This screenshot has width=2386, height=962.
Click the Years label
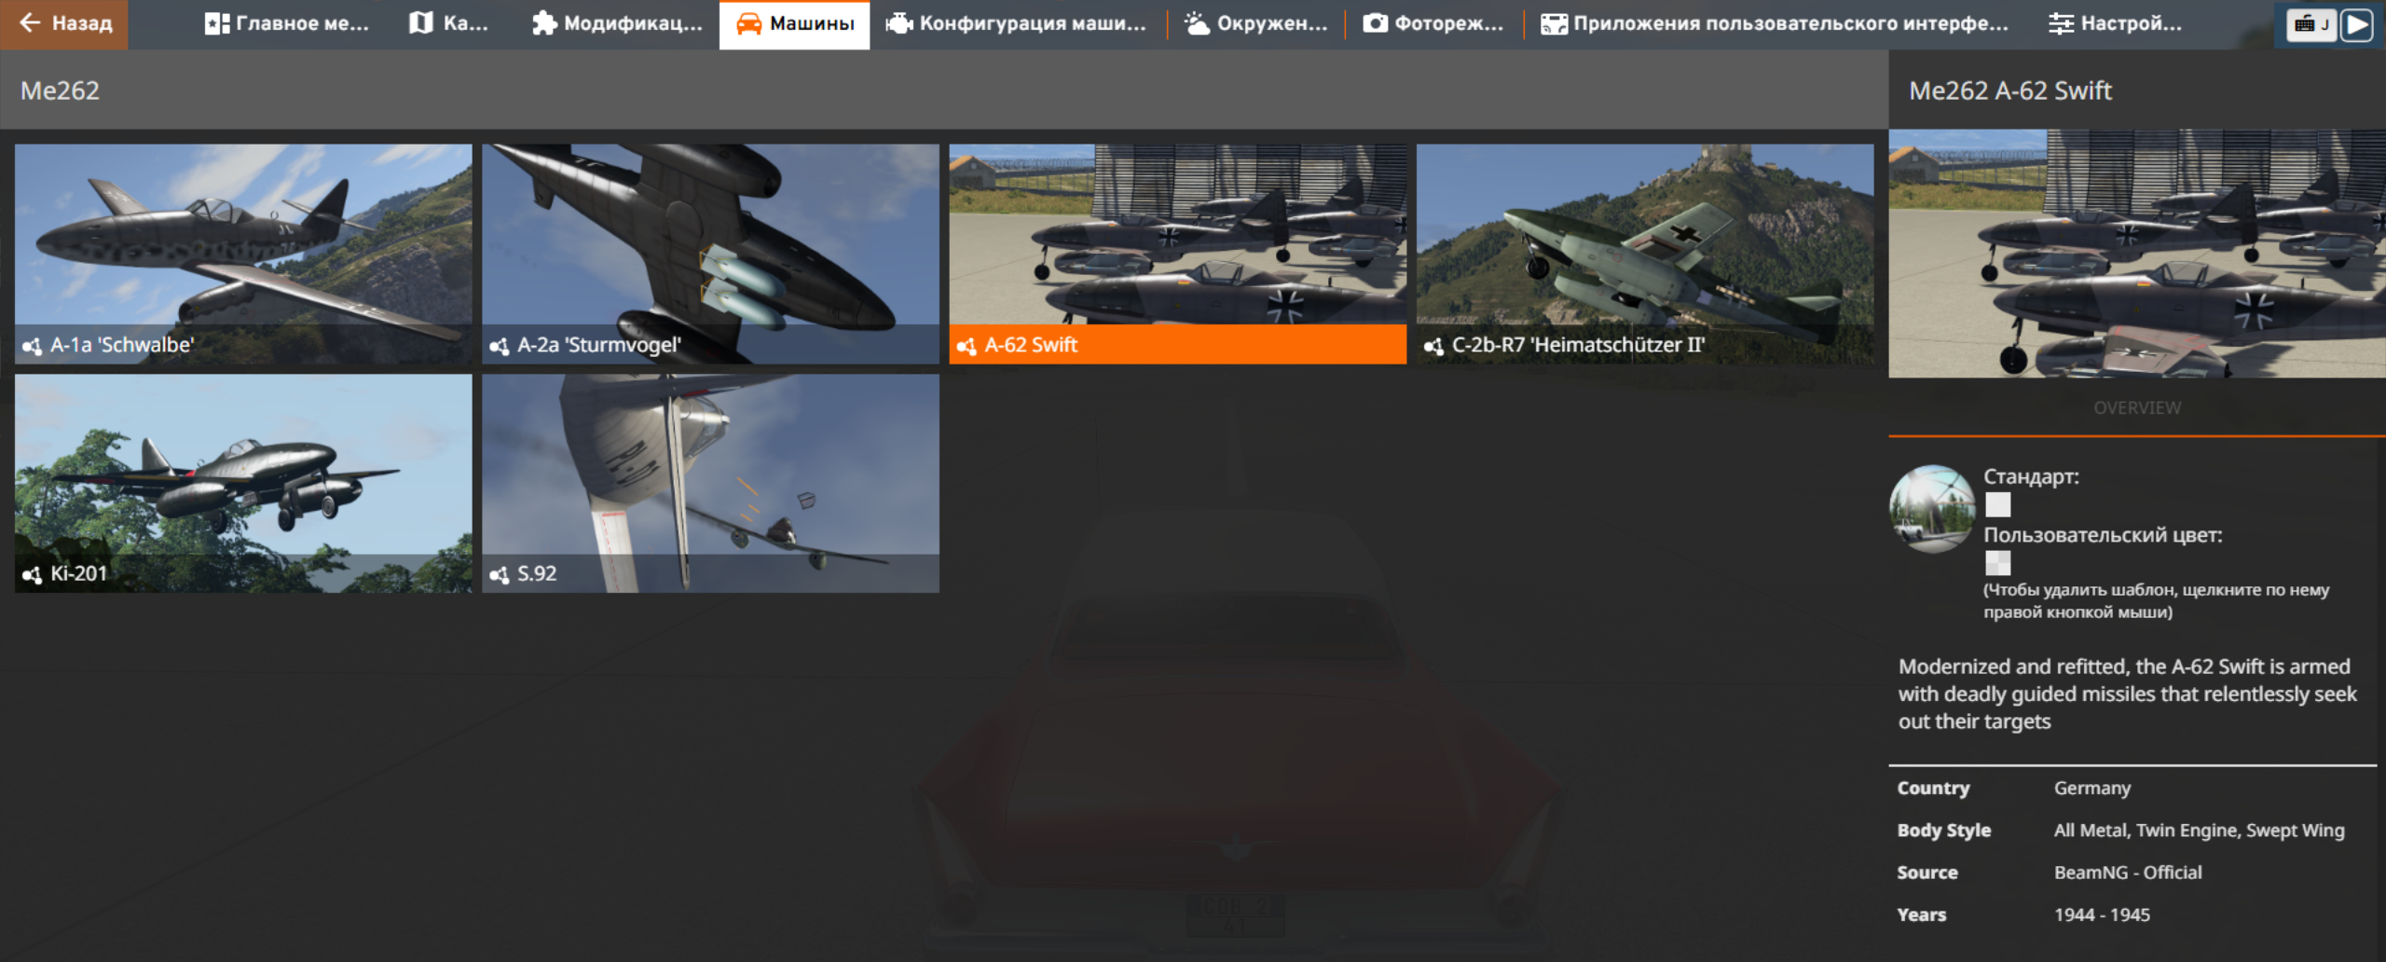(1922, 914)
